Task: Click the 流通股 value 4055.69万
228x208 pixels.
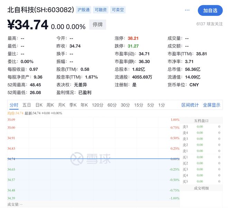Action: tap(142, 77)
